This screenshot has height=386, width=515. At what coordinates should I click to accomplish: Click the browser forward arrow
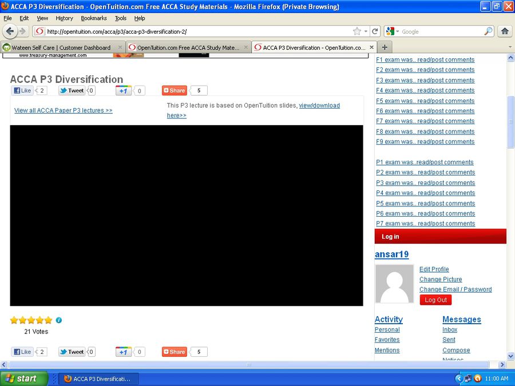click(x=22, y=31)
